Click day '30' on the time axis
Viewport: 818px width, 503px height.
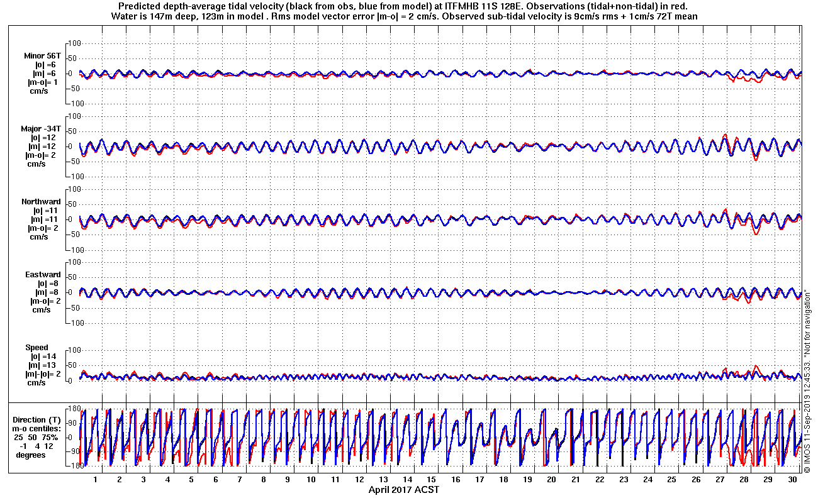pyautogui.click(x=792, y=479)
